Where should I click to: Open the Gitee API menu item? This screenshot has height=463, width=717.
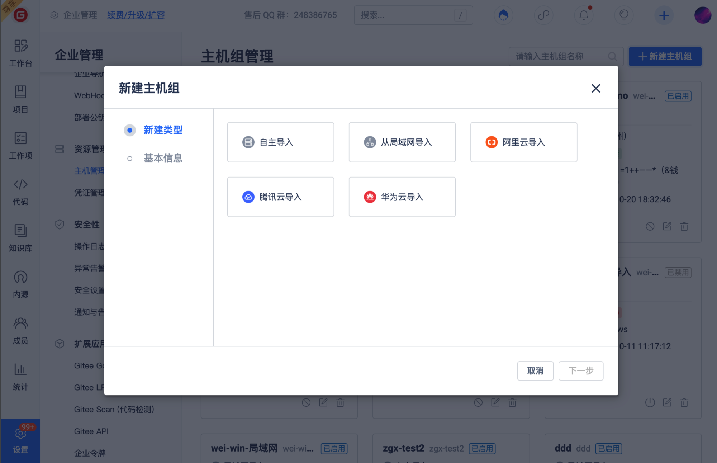91,431
